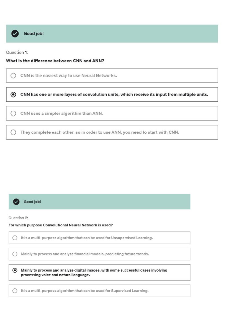The height and width of the screenshot is (315, 236).
Task: Click answer text 'They complete each other' in Question 1
Action: (100, 132)
